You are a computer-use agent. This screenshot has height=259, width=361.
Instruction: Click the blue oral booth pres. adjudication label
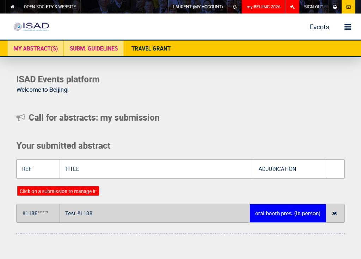tap(288, 213)
